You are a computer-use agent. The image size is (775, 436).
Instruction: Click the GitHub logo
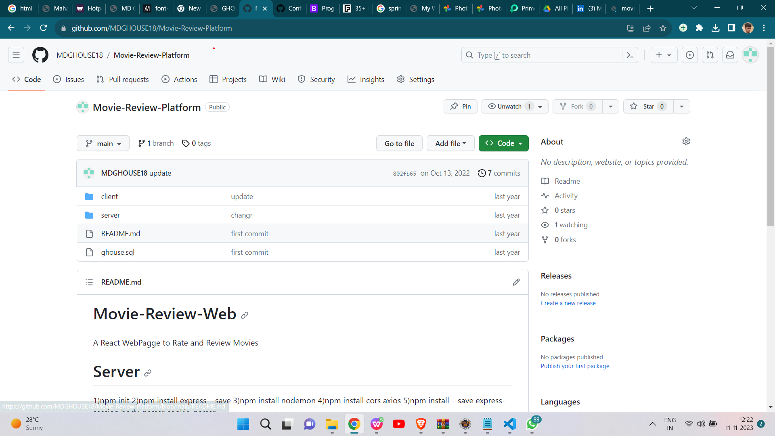[40, 55]
